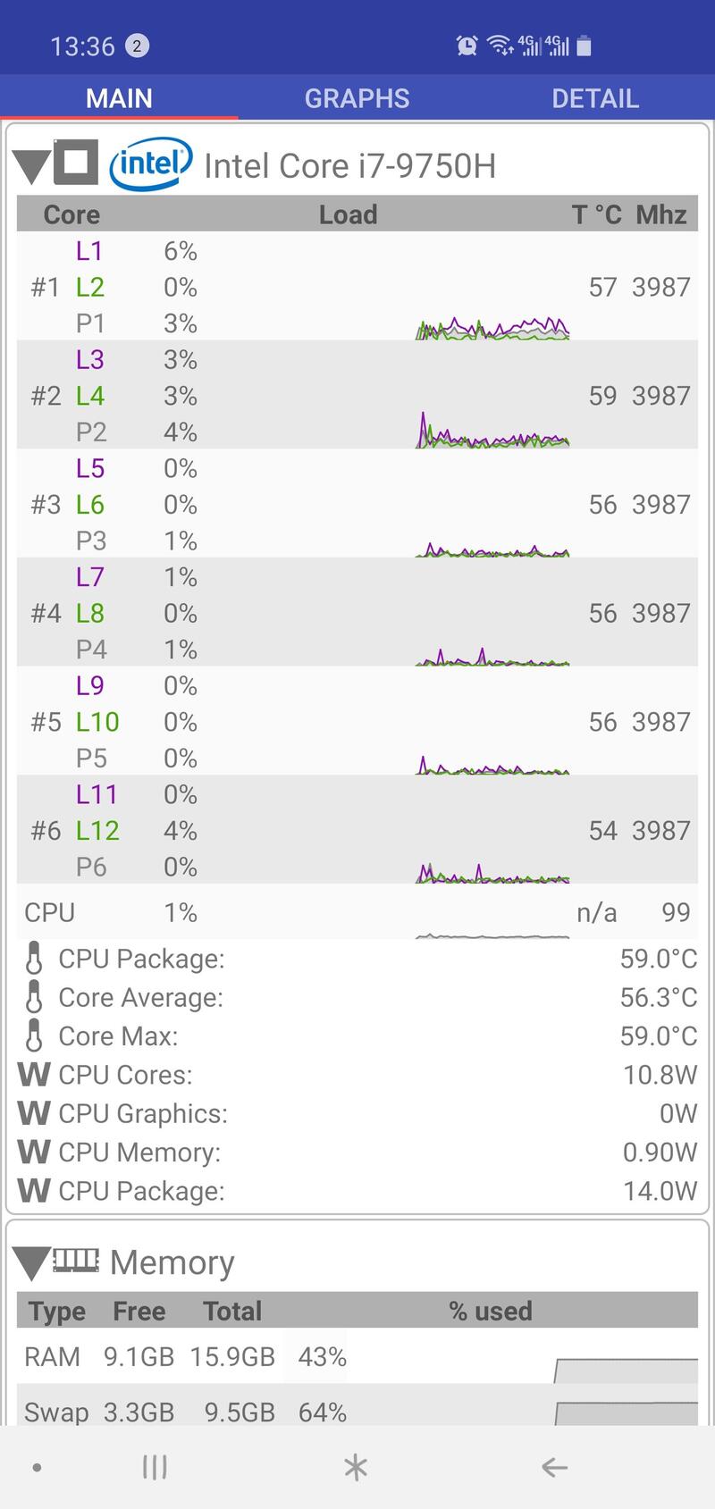Tap the CPU Cores wattage icon

pyautogui.click(x=33, y=1075)
